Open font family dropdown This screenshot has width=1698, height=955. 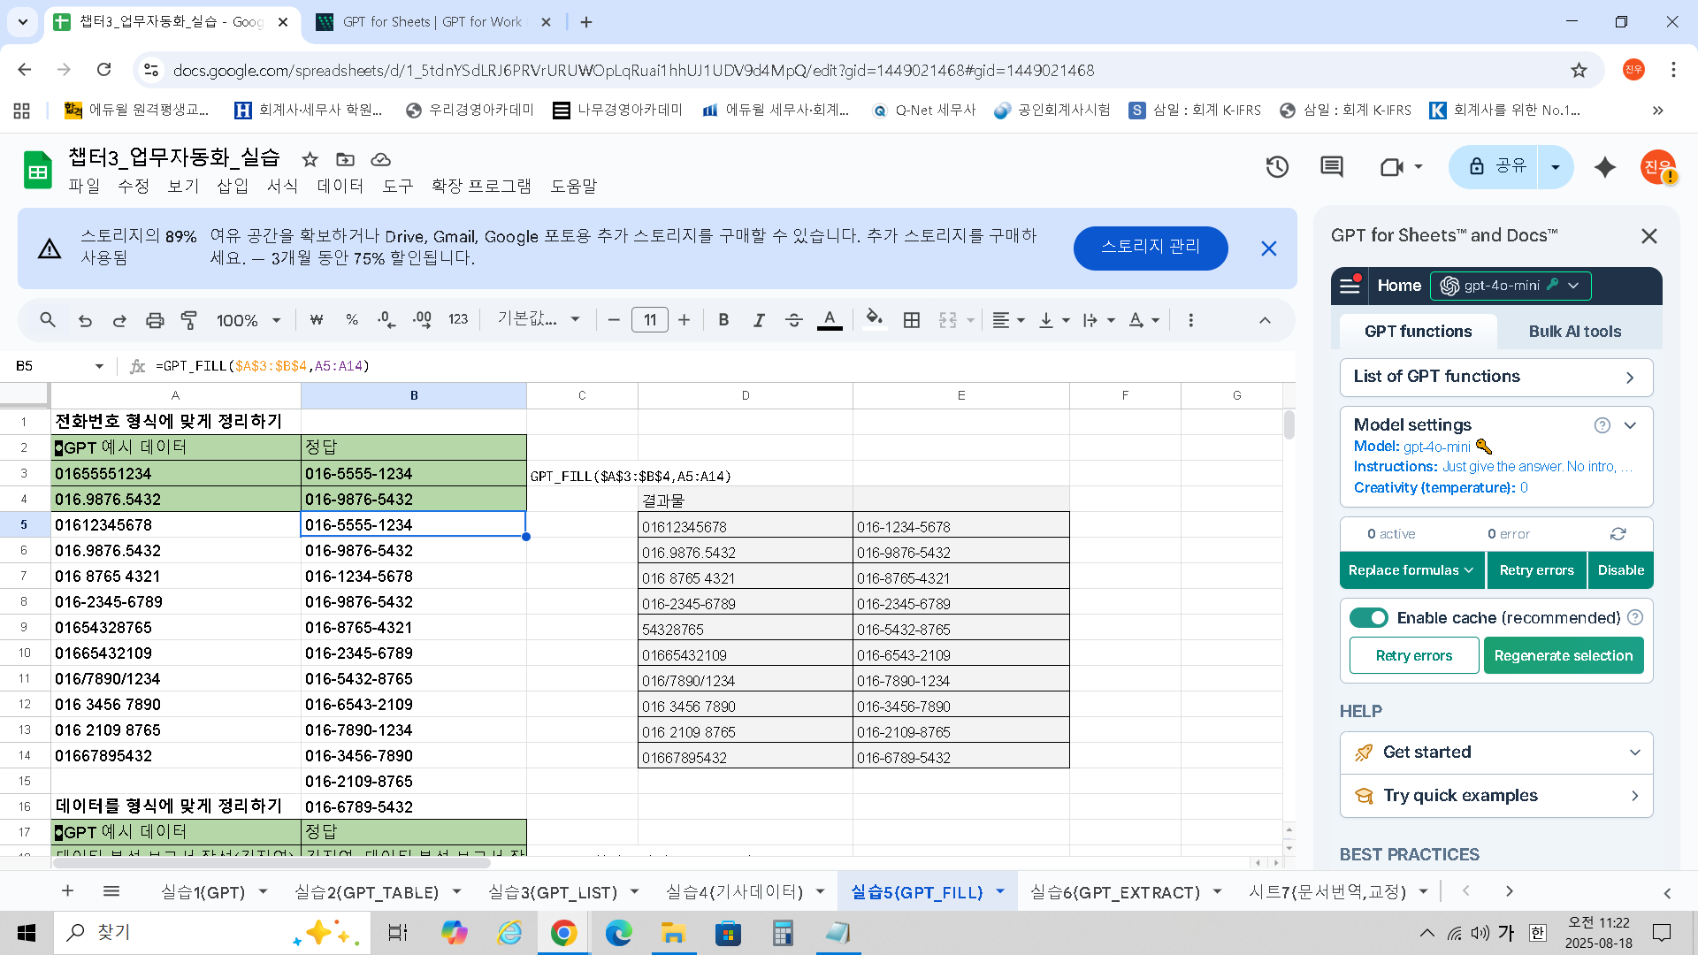coord(538,319)
